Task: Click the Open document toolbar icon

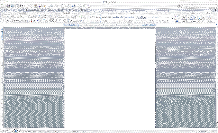Action: click(13, 6)
